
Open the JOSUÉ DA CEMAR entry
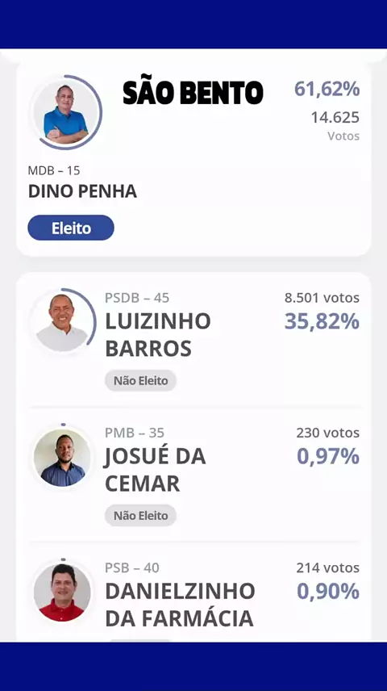(155, 470)
